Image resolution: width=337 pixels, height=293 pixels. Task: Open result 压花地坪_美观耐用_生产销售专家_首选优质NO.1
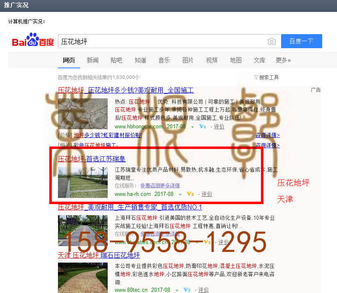[130, 207]
